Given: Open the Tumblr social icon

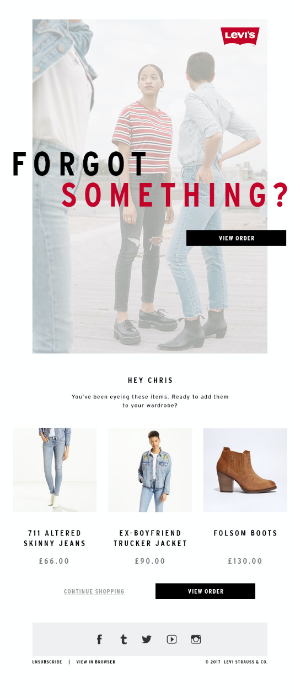Looking at the screenshot, I should 124,639.
